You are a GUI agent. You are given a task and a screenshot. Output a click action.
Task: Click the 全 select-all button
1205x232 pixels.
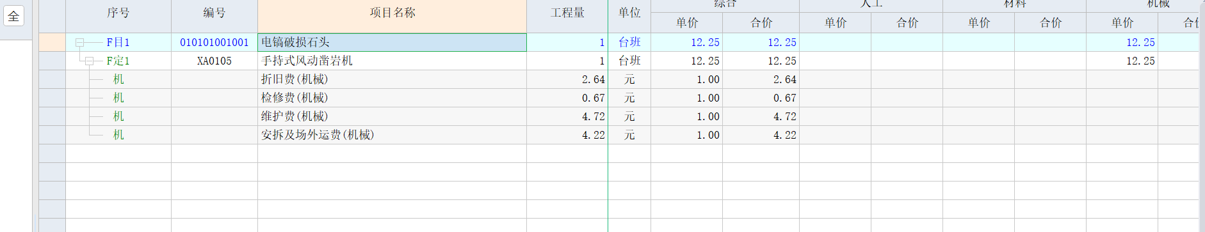point(13,16)
